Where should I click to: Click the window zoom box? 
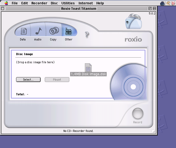(x=150, y=8)
